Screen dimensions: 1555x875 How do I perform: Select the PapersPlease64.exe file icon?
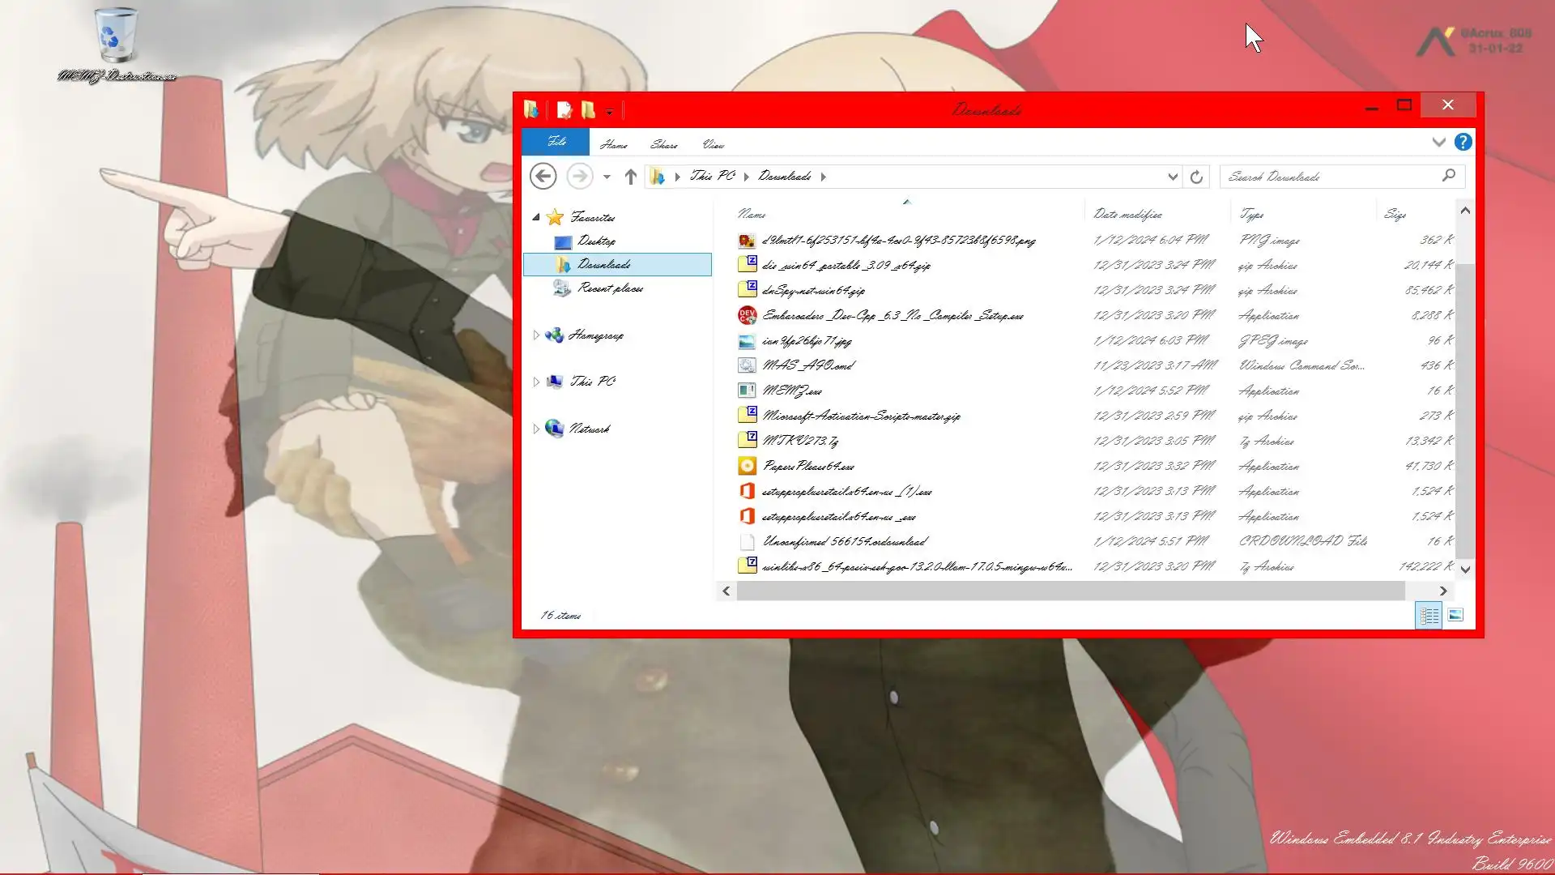tap(747, 466)
